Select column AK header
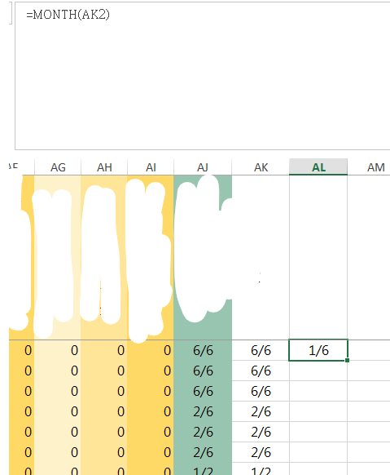Image resolution: width=390 pixels, height=475 pixels. click(x=261, y=167)
